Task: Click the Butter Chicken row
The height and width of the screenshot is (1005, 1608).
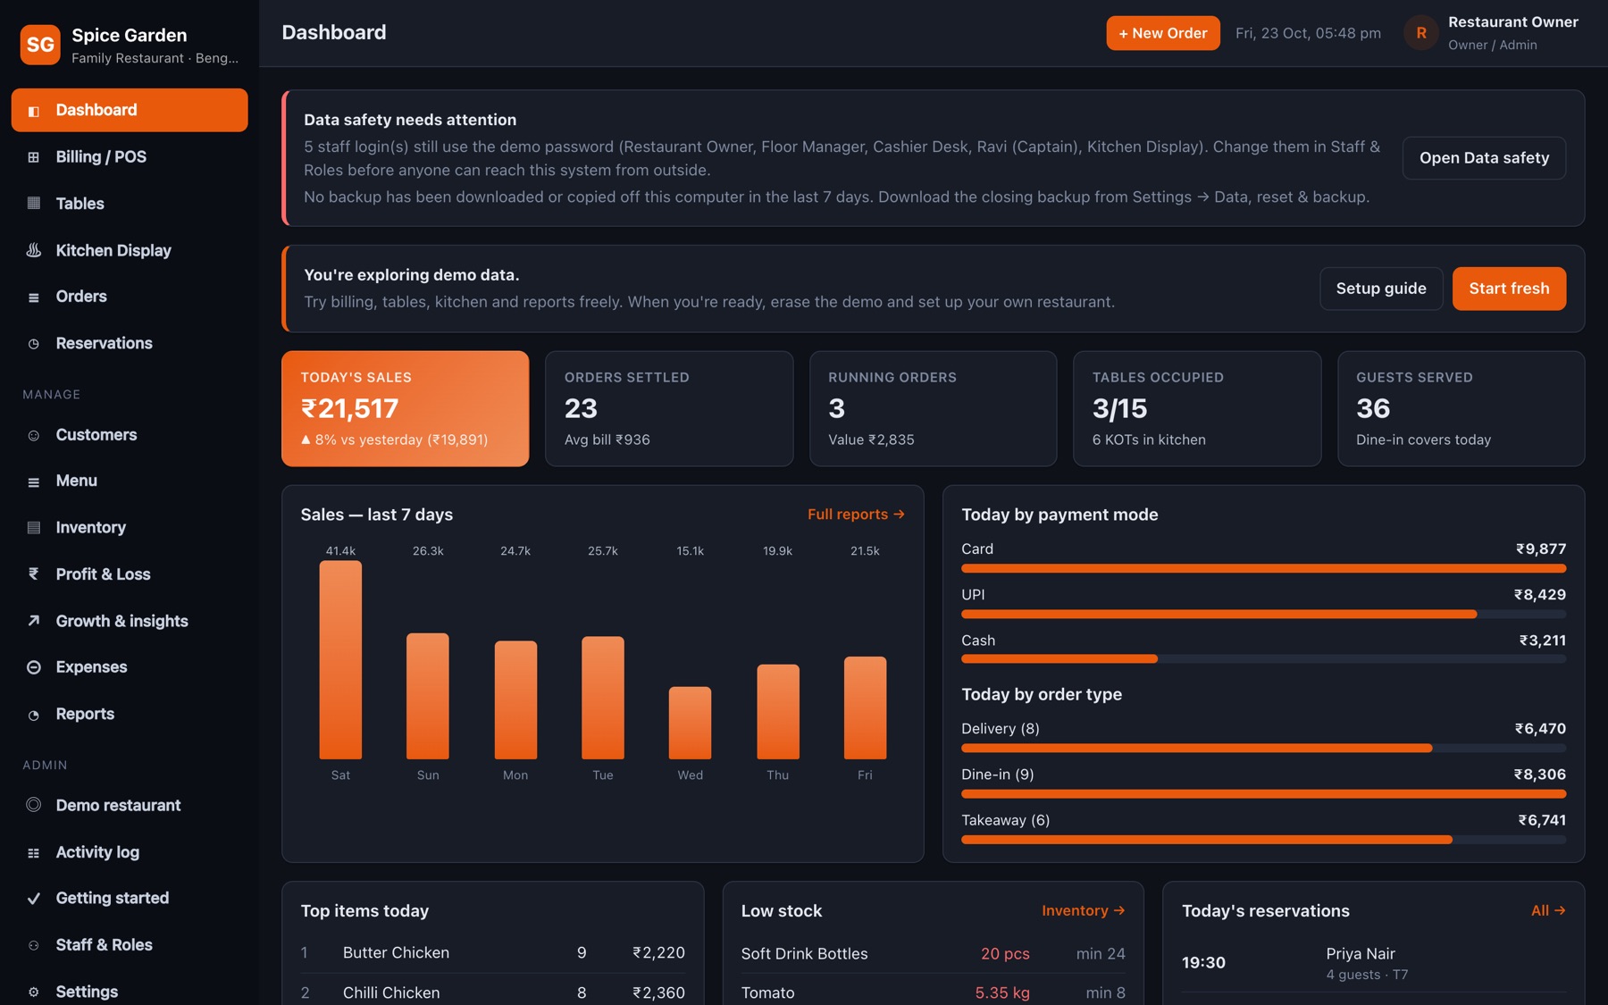Action: [492, 953]
